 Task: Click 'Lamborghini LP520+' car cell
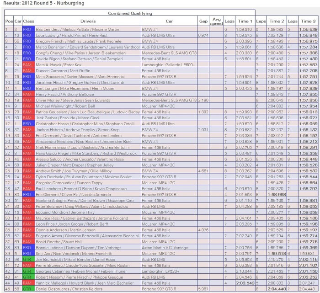coord(160,272)
